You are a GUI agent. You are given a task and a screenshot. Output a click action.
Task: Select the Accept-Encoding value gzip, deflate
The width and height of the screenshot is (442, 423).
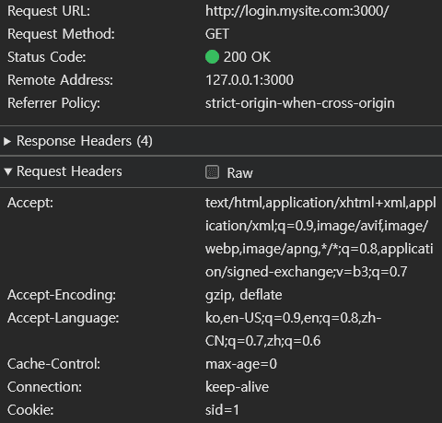[243, 295]
